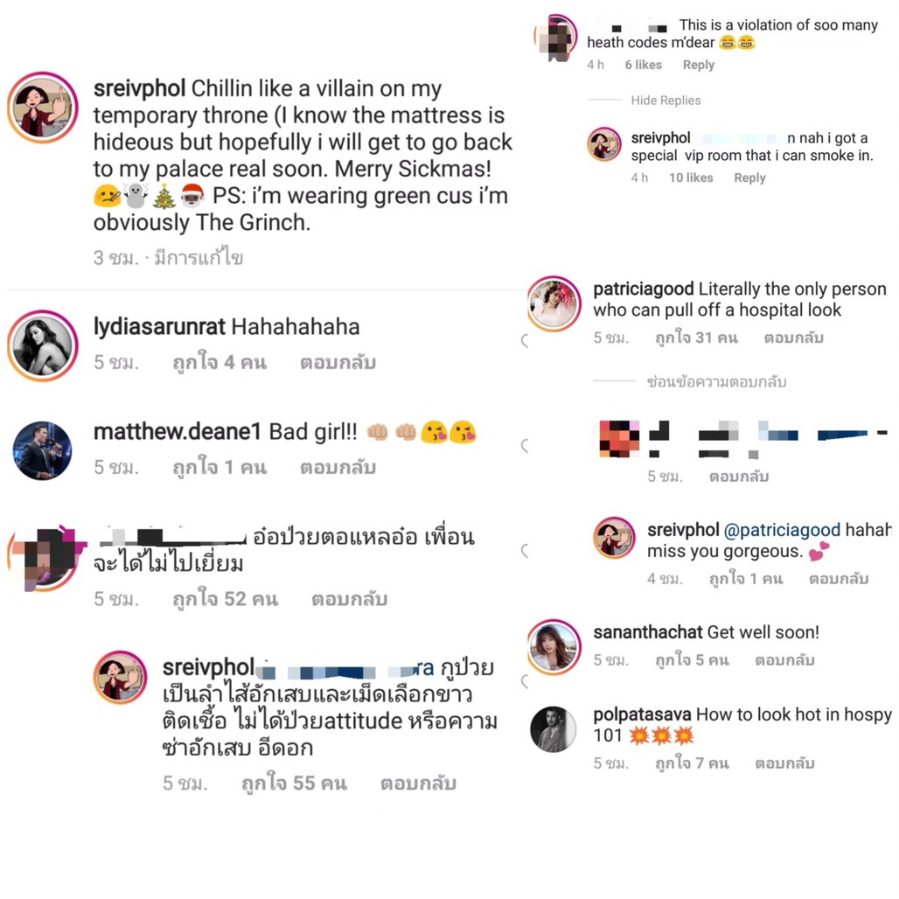Screen dimensions: 899x899
Task: Tap patriciagood's profile avatar
Action: coord(554,303)
